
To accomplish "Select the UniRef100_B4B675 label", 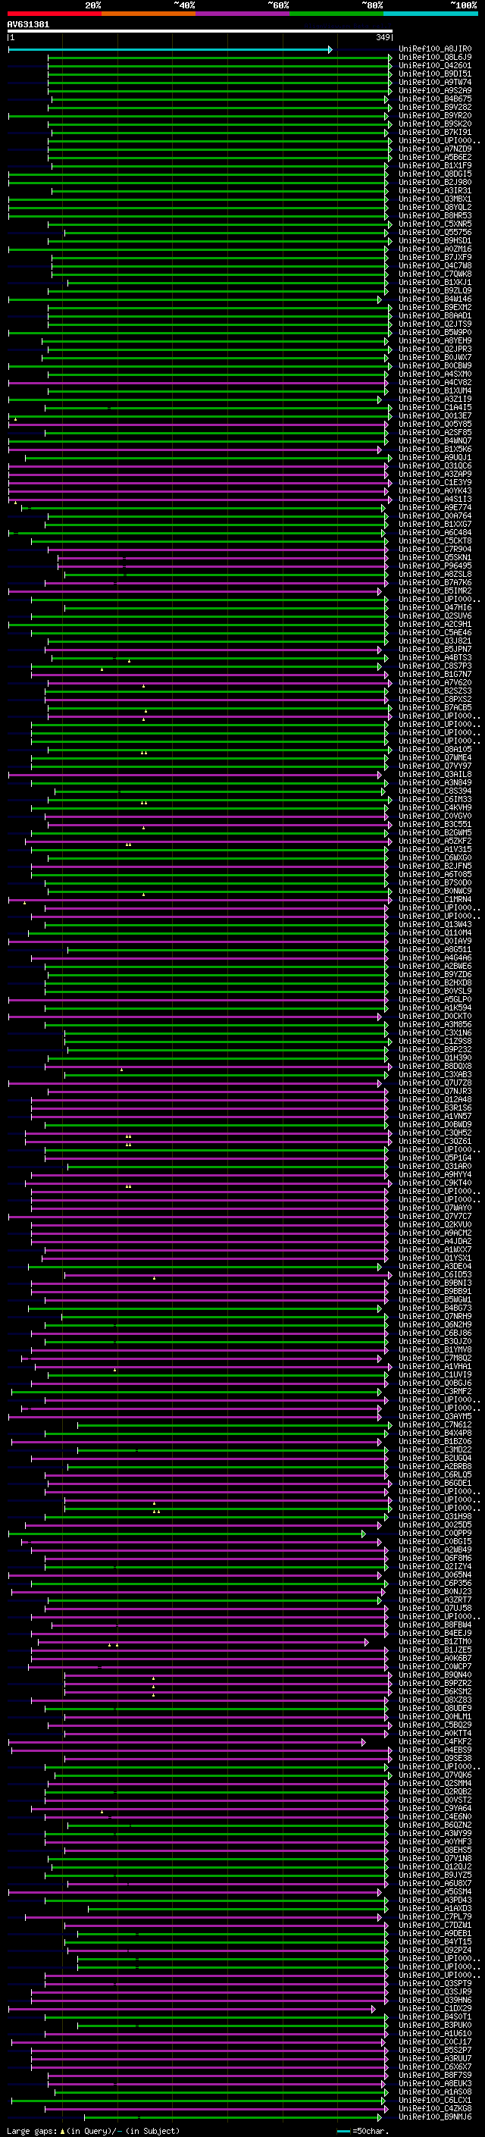I will tap(434, 99).
